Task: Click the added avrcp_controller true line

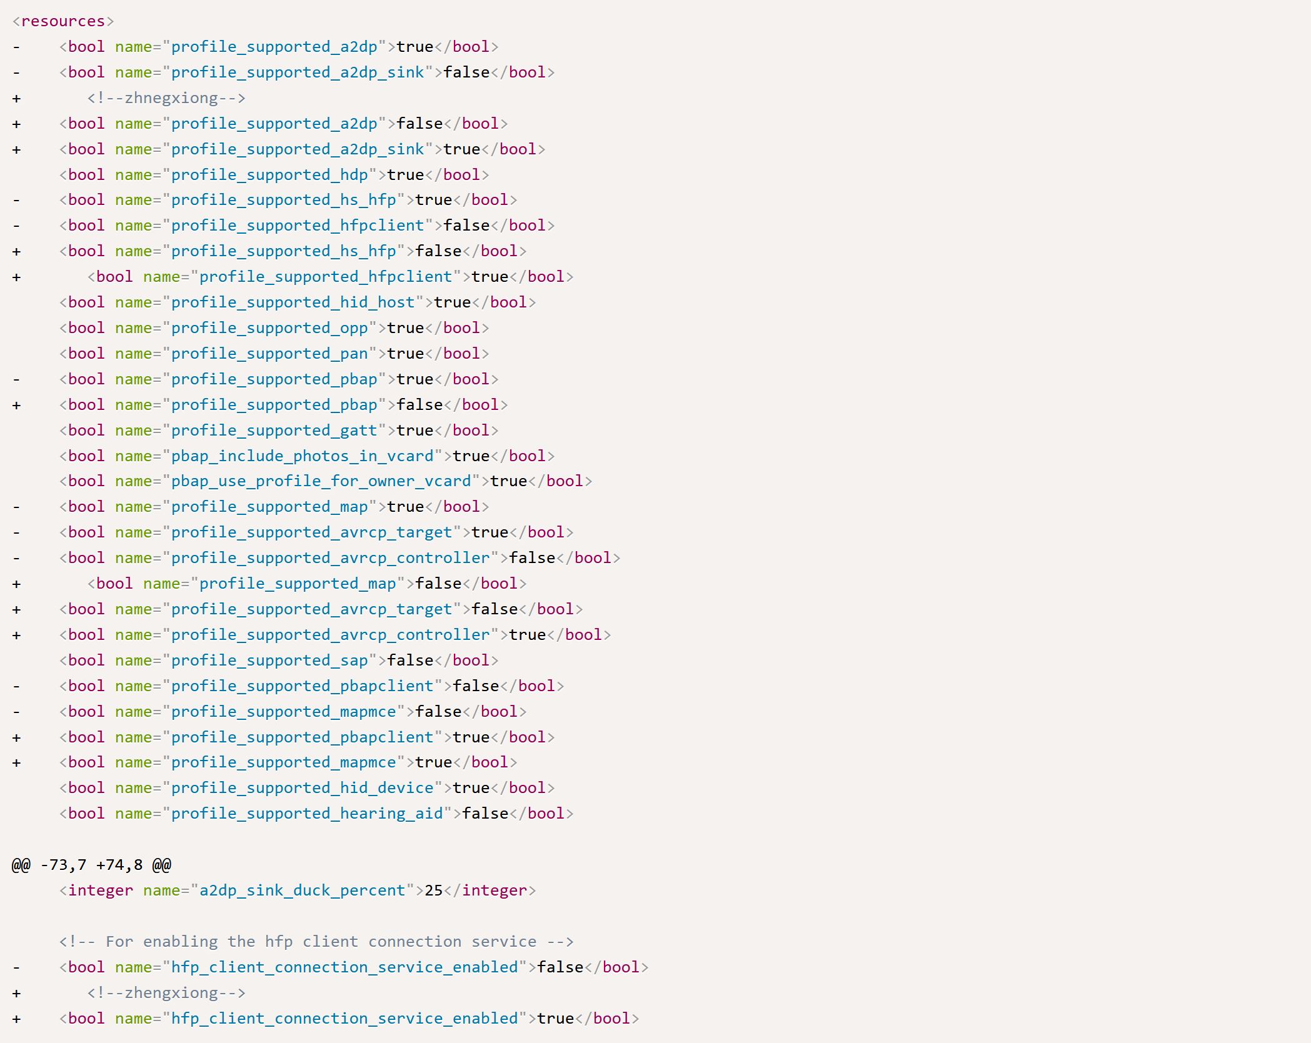Action: click(334, 635)
